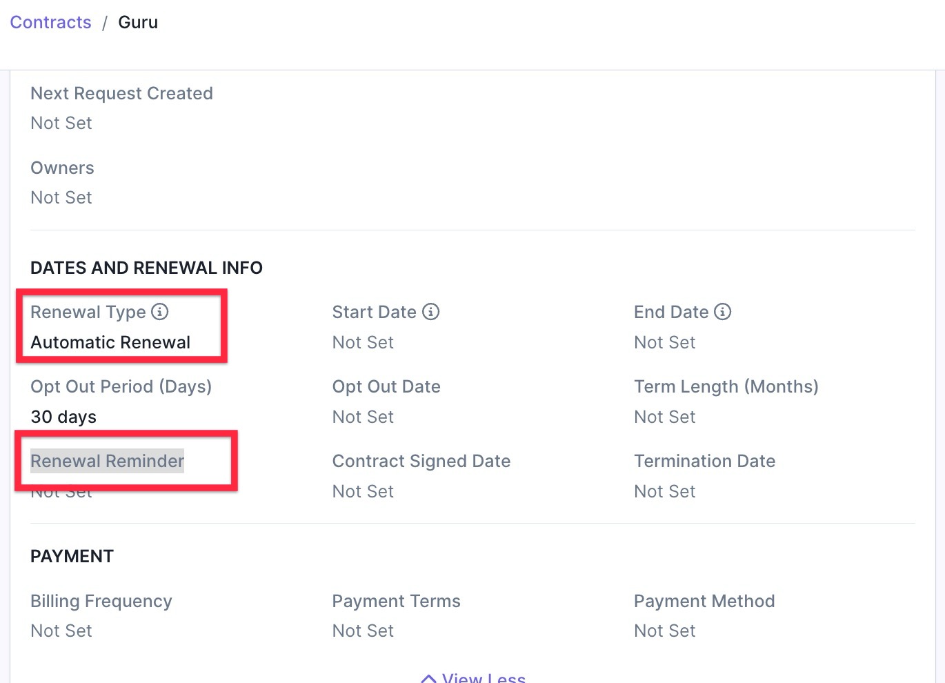The image size is (945, 683).
Task: Click Not Set under Payment Terms
Action: [363, 631]
